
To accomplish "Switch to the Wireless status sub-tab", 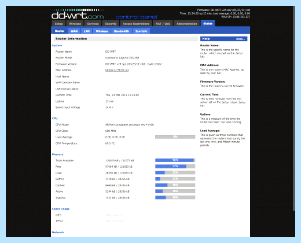I will point(102,31).
